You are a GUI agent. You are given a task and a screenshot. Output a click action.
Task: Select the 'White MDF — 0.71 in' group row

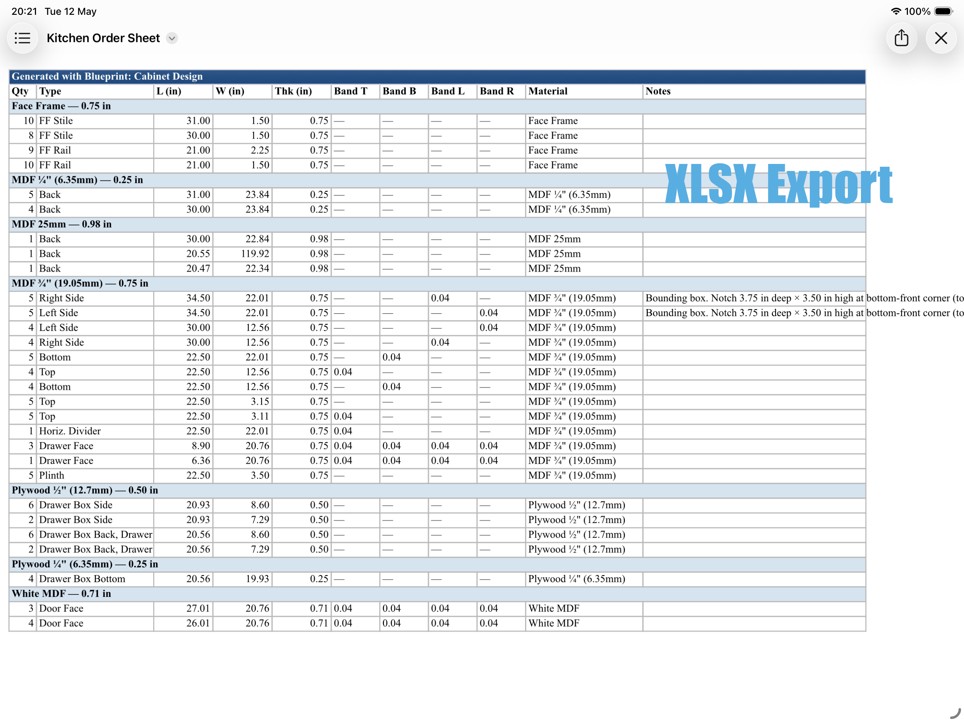pyautogui.click(x=437, y=594)
